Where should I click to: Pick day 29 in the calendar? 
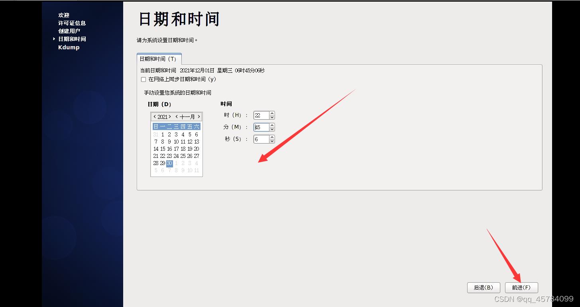tap(163, 163)
